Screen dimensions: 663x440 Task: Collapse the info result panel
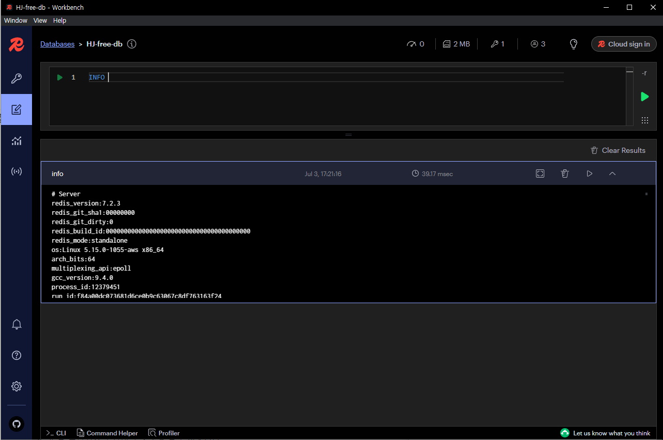click(612, 174)
